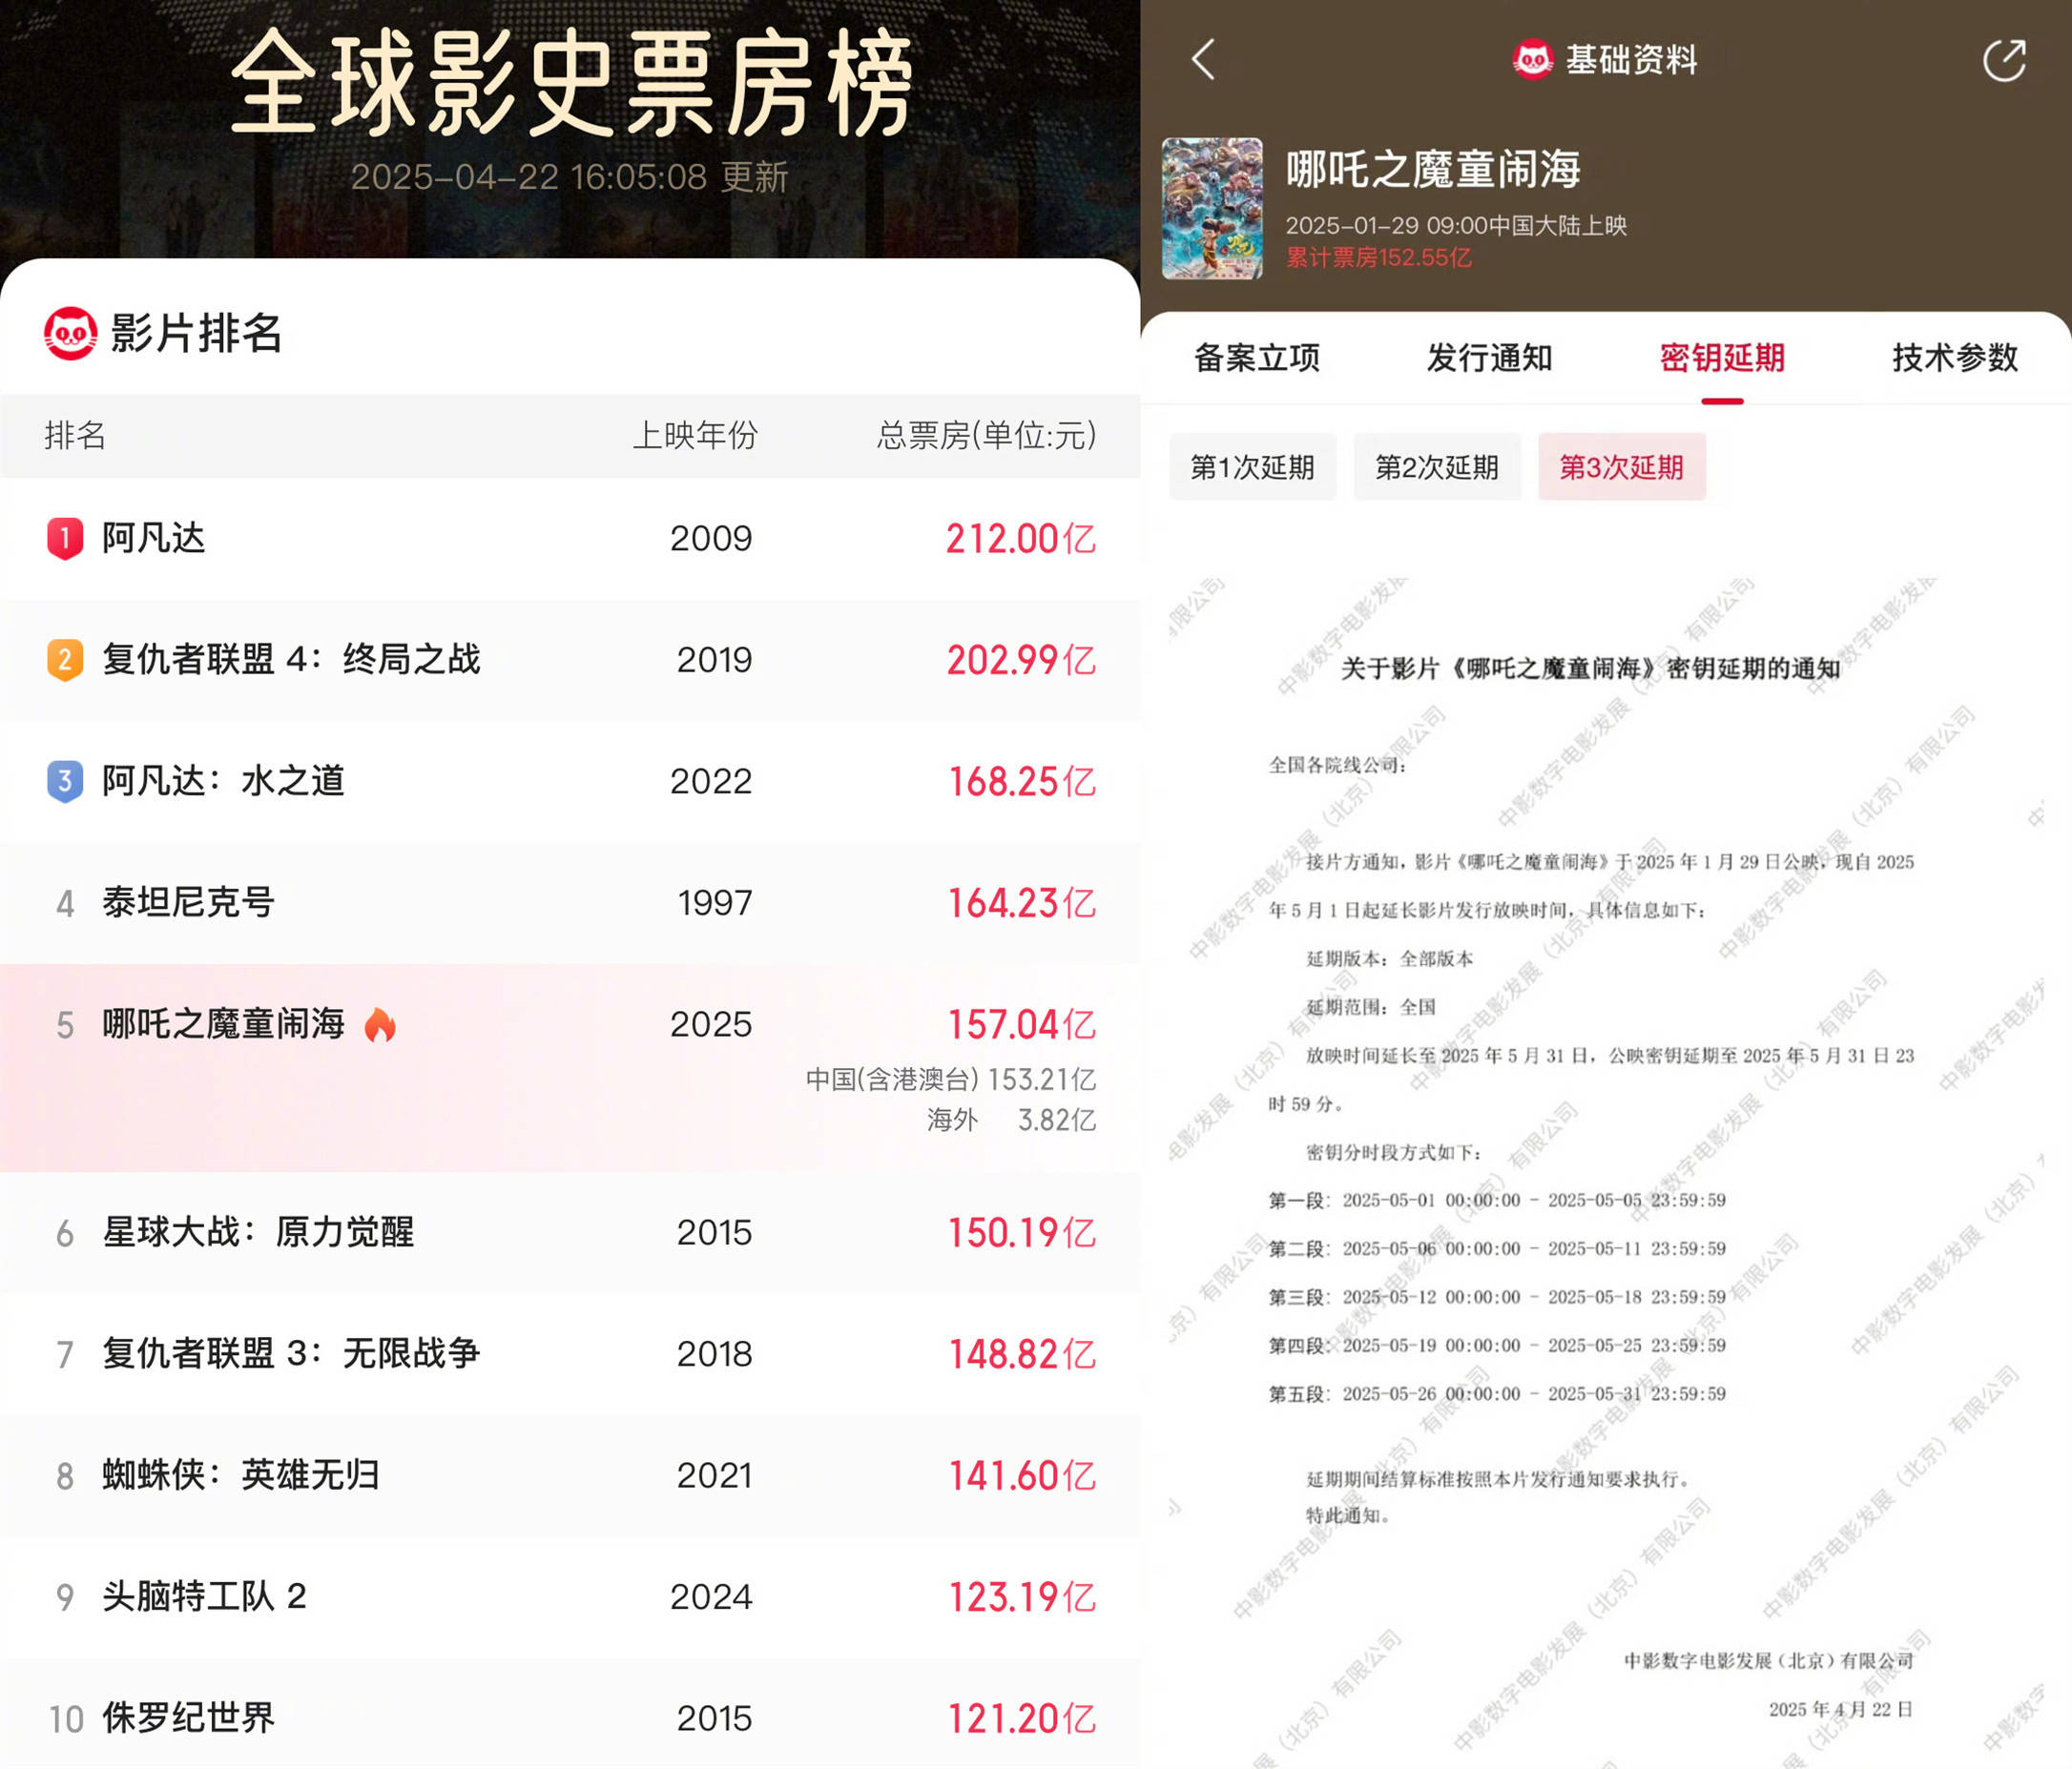This screenshot has width=2072, height=1769.
Task: Click the 1997 release year of 泰坦尼克号
Action: (714, 903)
